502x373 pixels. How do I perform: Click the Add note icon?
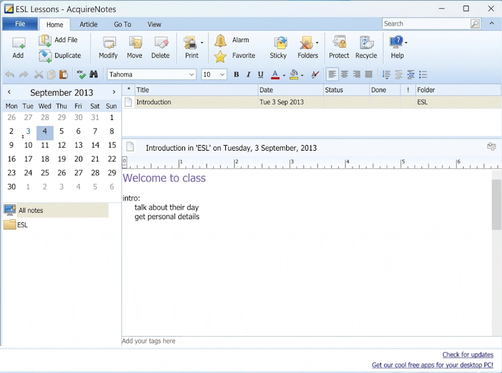18,48
